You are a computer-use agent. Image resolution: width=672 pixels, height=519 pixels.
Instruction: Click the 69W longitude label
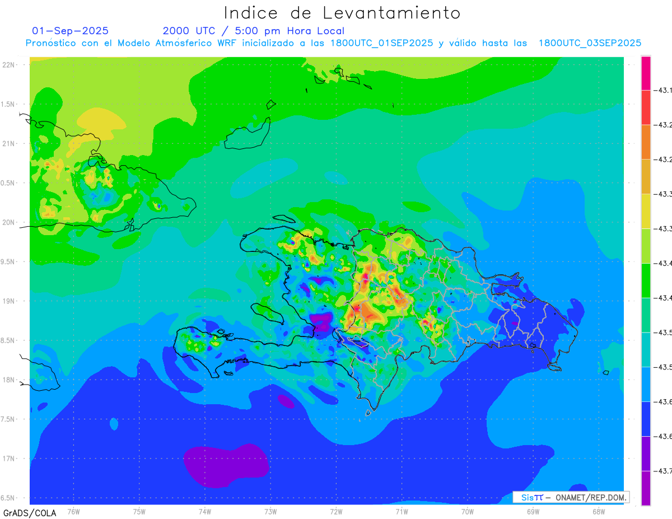pos(533,511)
